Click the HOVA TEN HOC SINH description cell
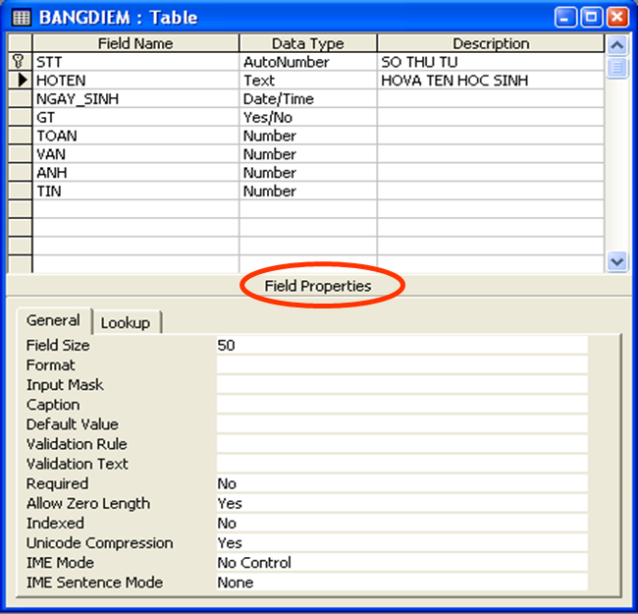 tap(491, 81)
